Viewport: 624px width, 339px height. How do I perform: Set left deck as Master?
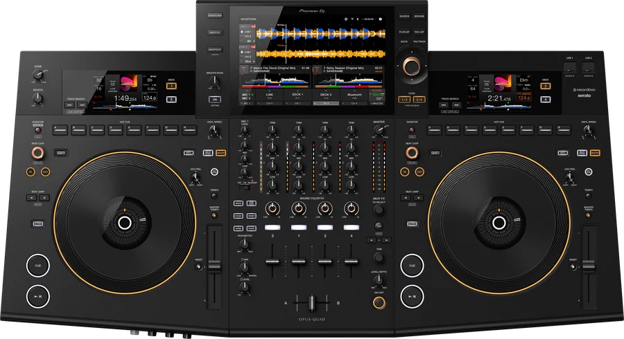[x=220, y=153]
